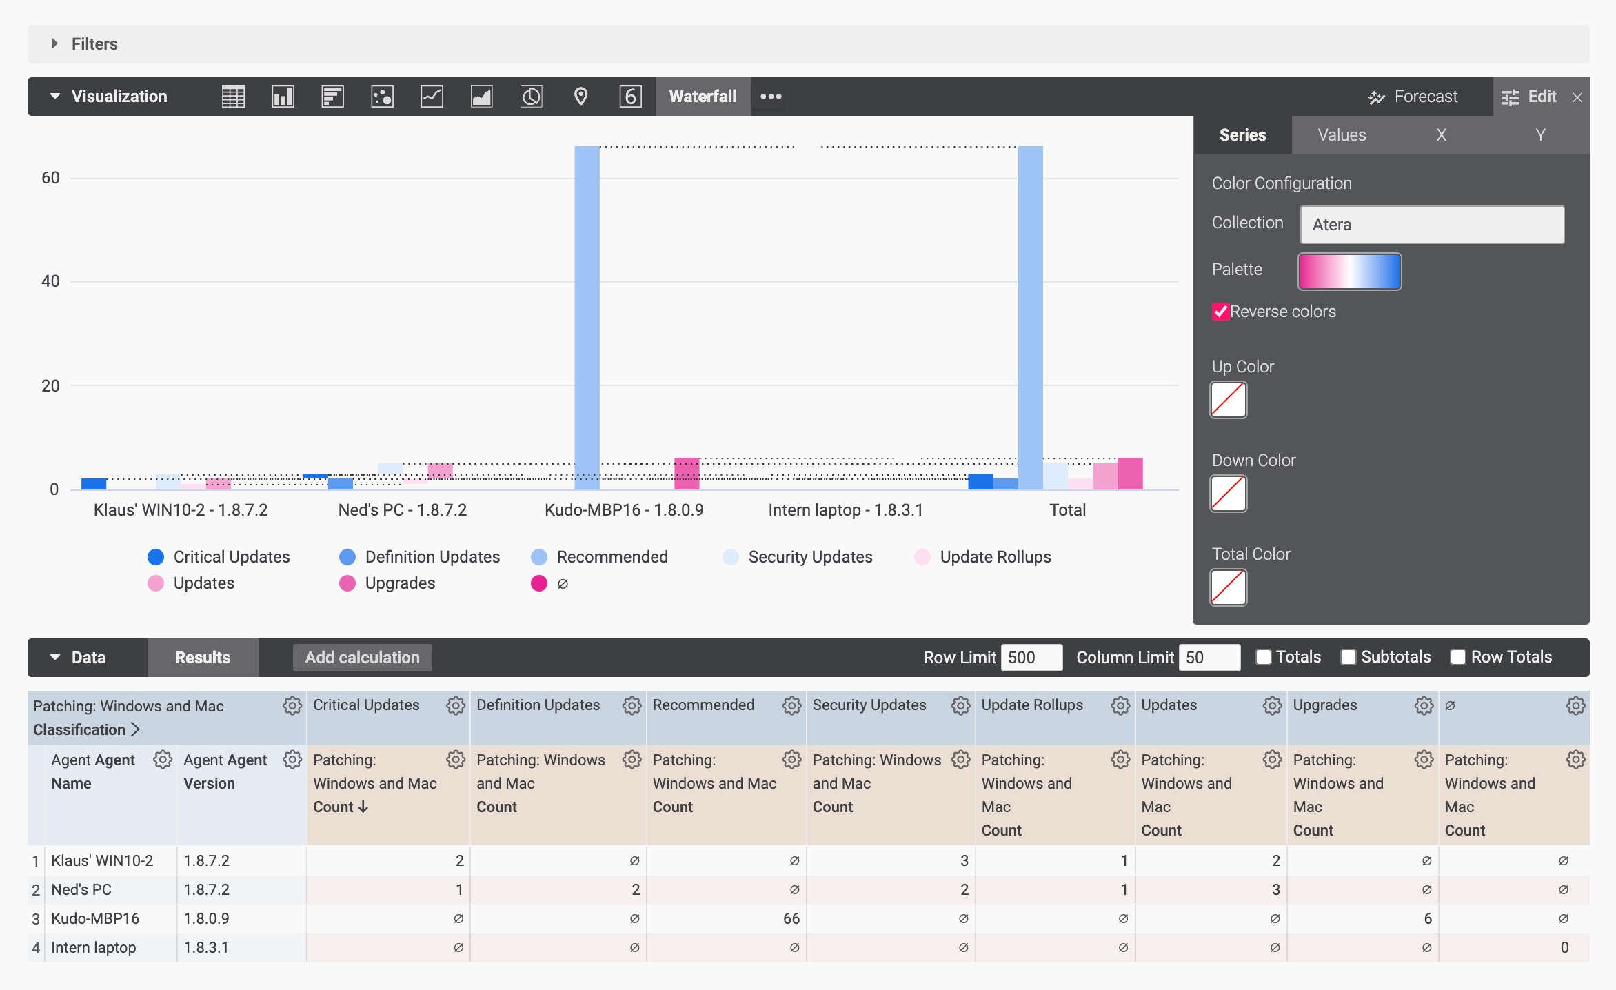Viewport: 1616px width, 990px height.
Task: Sort by Critical Updates Count column
Action: pos(341,807)
